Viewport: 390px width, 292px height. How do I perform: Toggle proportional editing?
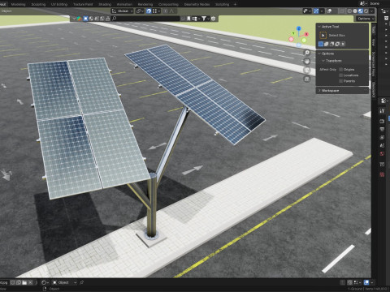click(x=165, y=11)
